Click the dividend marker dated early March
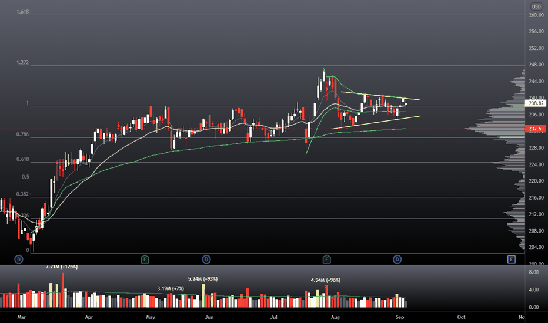The image size is (548, 323). 19,259
